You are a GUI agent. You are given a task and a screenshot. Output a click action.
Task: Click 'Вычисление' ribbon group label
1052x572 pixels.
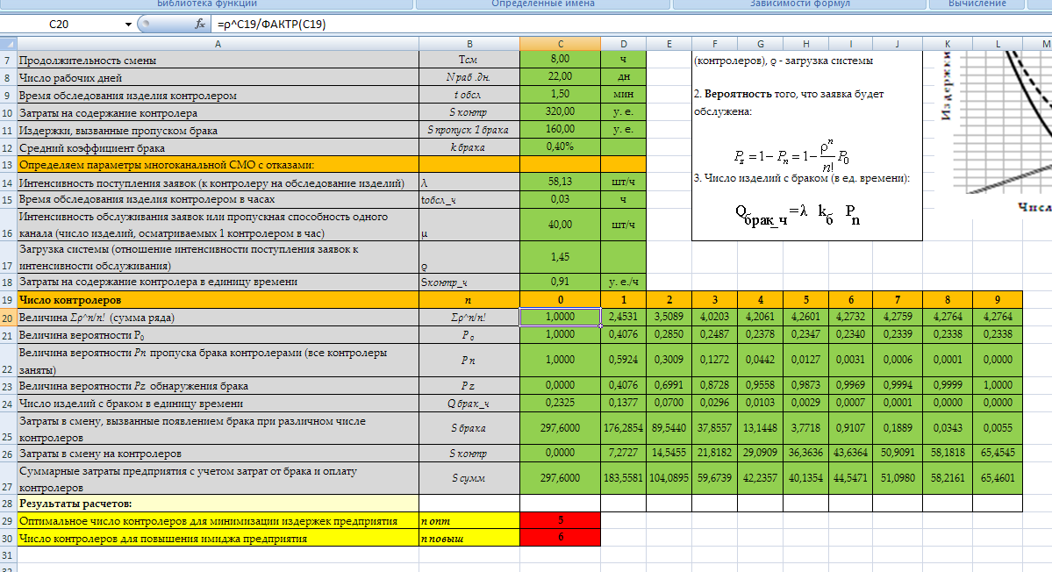click(977, 4)
